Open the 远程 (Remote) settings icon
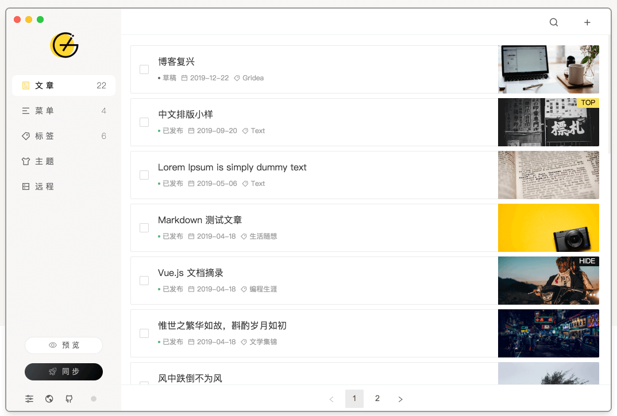Screen dimensions: 617x416 pos(25,186)
